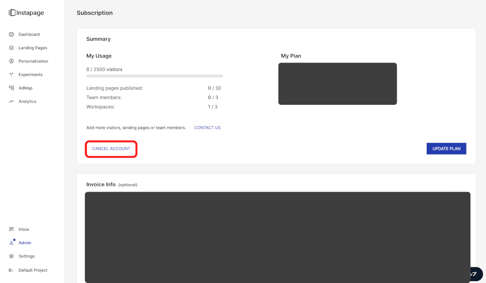Click inside the Invoice Info field area

[278, 237]
